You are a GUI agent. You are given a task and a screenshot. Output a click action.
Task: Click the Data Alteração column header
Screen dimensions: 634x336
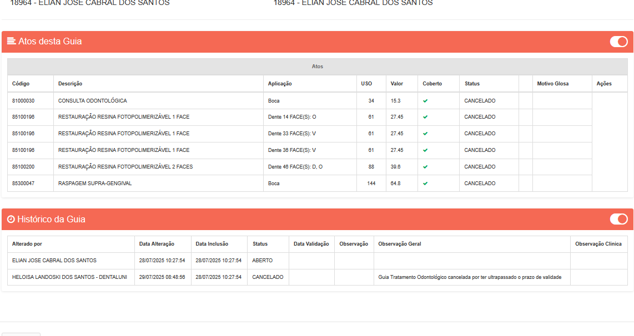[157, 244]
